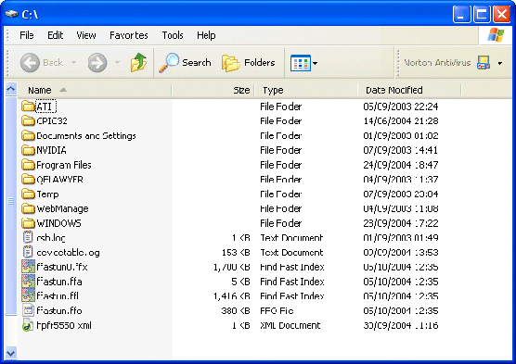This screenshot has height=364, width=516.
Task: Toggle the Folders pane button
Action: click(248, 62)
